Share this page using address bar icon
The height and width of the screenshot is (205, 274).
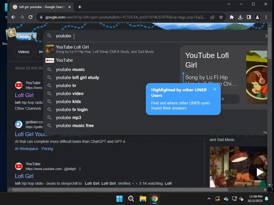pyautogui.click(x=212, y=17)
